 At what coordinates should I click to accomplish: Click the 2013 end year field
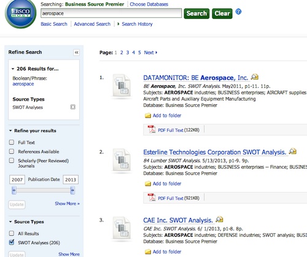click(71, 180)
